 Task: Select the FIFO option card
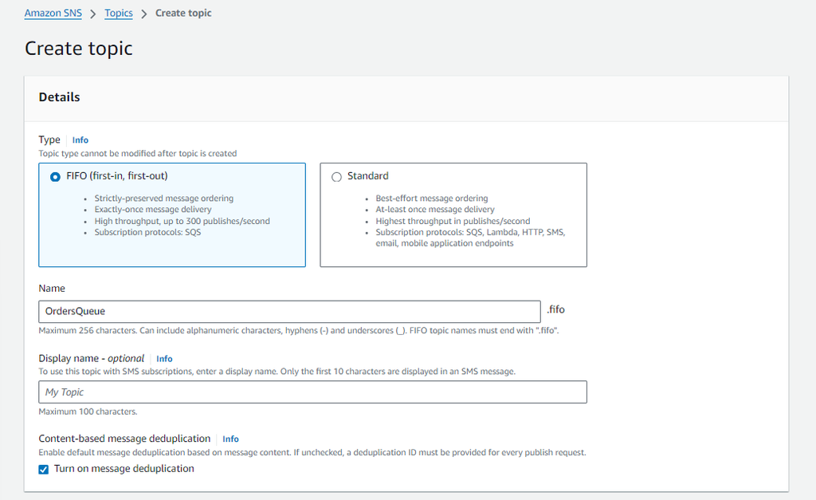171,255
